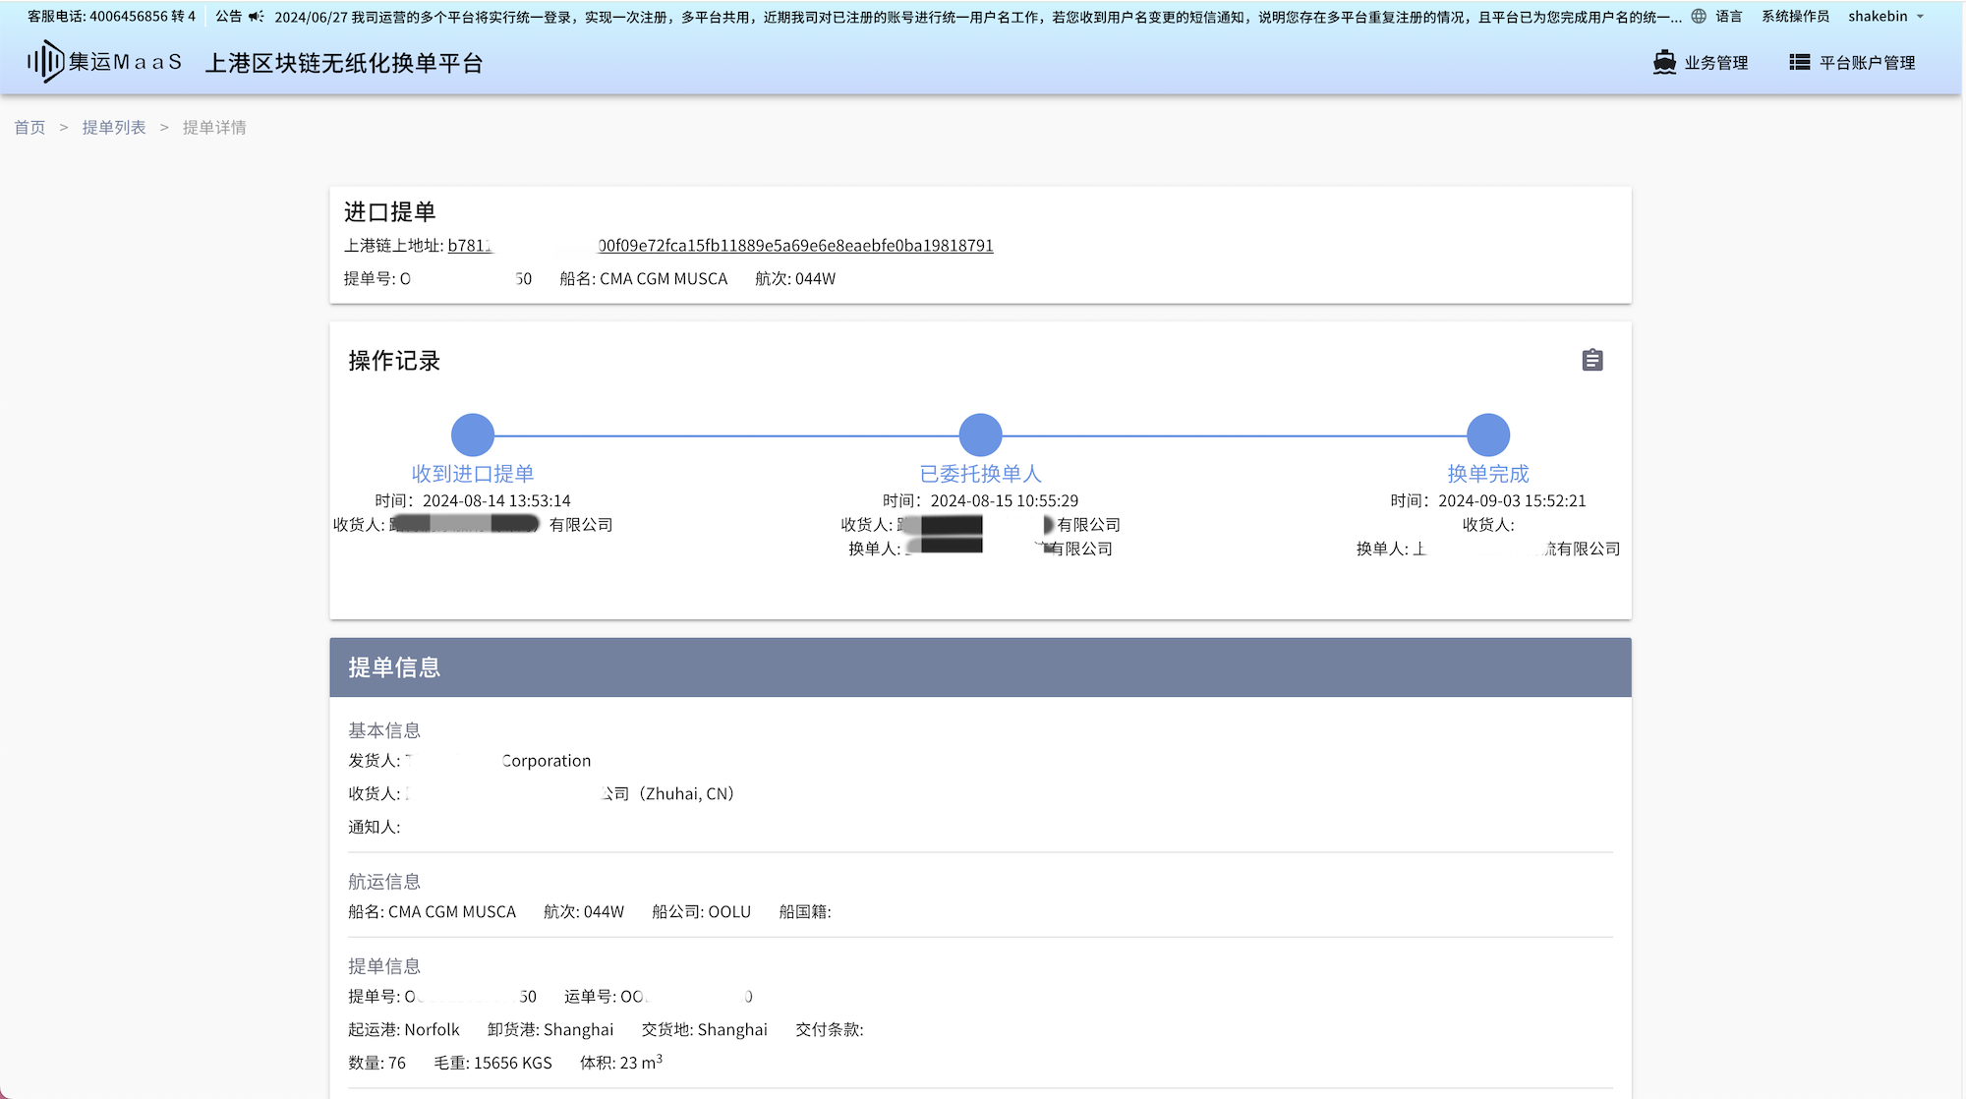Click the announcement megaphone icon

coord(256,17)
